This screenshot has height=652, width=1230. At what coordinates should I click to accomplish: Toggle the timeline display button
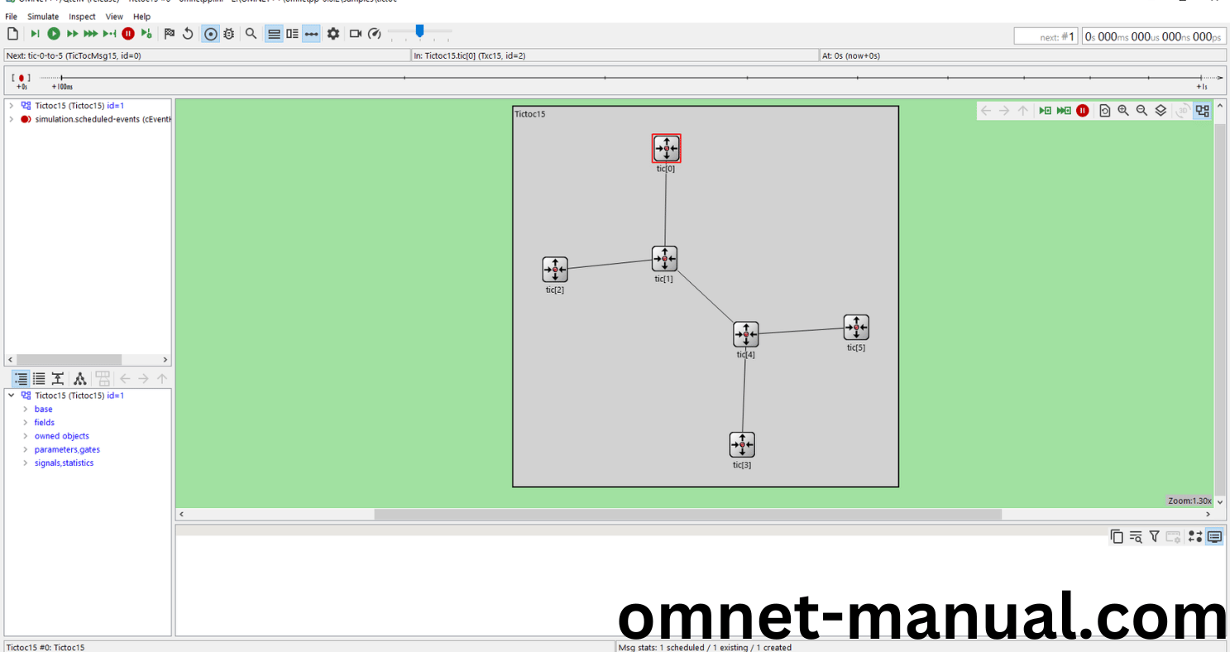(311, 34)
